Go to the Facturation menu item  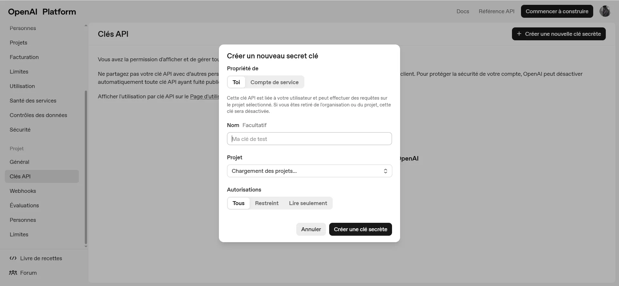coord(24,57)
